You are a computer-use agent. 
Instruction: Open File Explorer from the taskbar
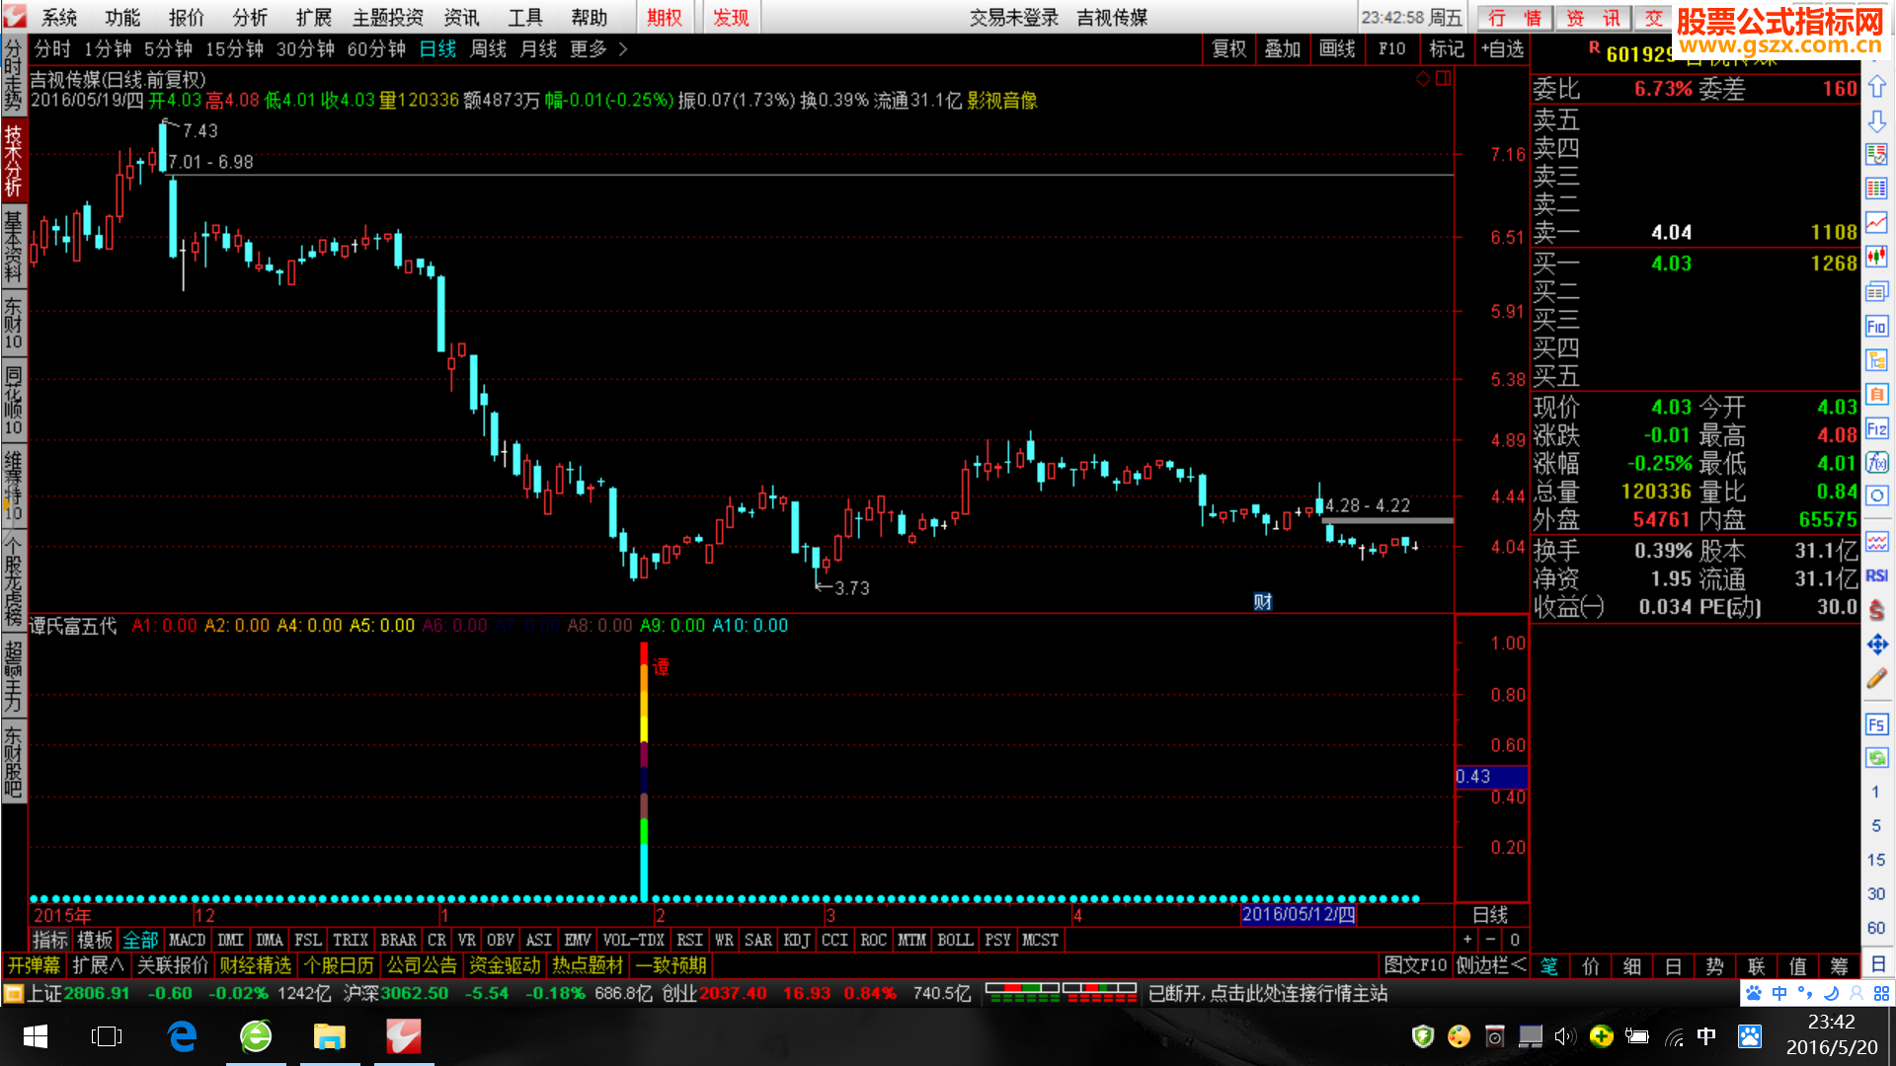coord(329,1036)
